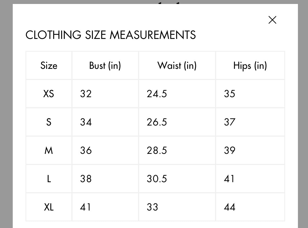308x228 pixels.
Task: Close the size measurements popup
Action: pos(272,20)
